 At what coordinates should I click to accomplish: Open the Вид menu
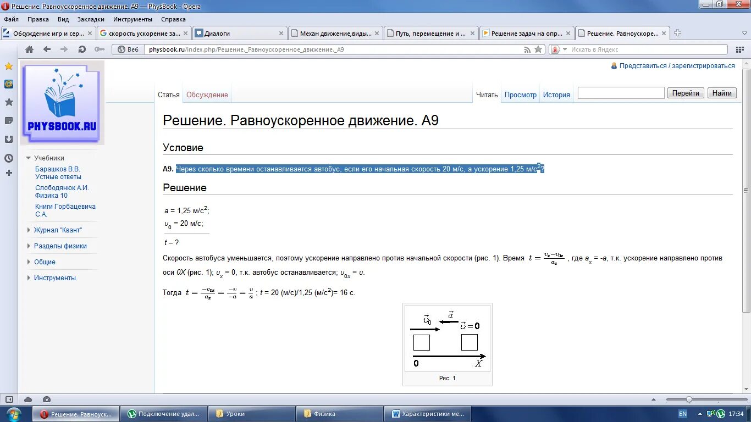[63, 19]
